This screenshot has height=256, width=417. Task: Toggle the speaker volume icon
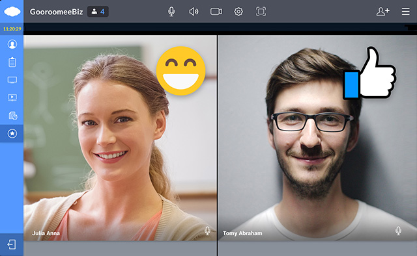[x=194, y=12]
